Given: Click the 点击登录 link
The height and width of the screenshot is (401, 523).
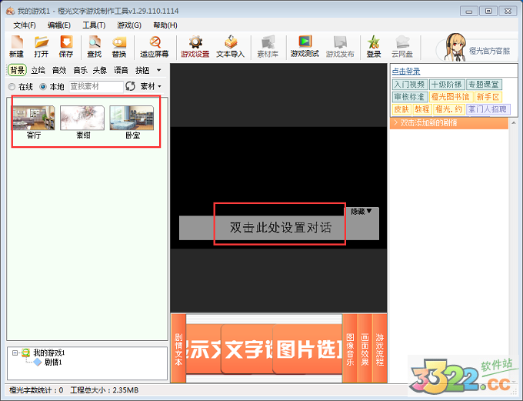Looking at the screenshot, I should (x=406, y=72).
